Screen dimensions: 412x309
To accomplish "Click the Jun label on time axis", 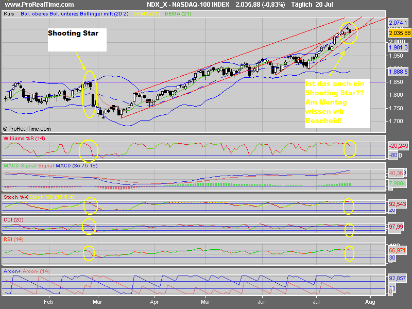I will coord(262,302).
